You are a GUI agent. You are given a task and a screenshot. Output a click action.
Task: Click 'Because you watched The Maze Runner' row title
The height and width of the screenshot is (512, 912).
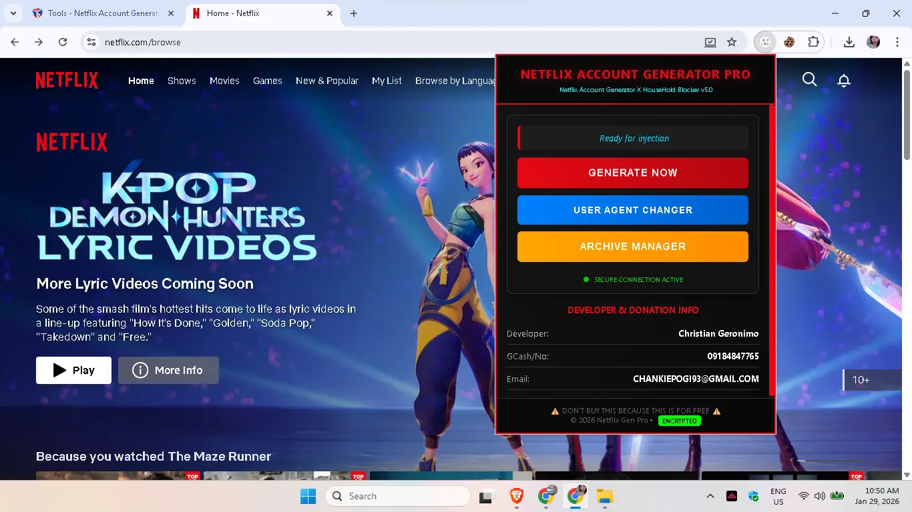click(154, 457)
